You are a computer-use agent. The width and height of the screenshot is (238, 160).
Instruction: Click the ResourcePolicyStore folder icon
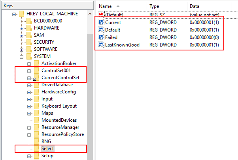click(x=37, y=134)
